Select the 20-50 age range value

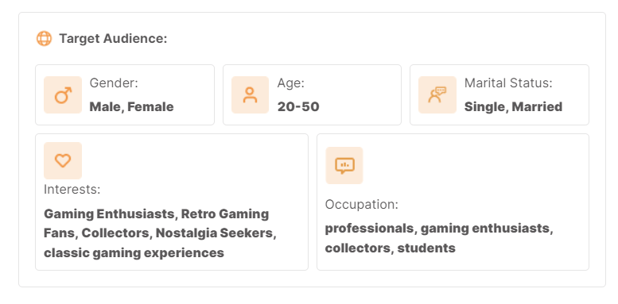click(x=298, y=106)
